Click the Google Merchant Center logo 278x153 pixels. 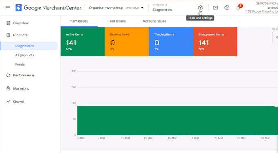click(48, 8)
